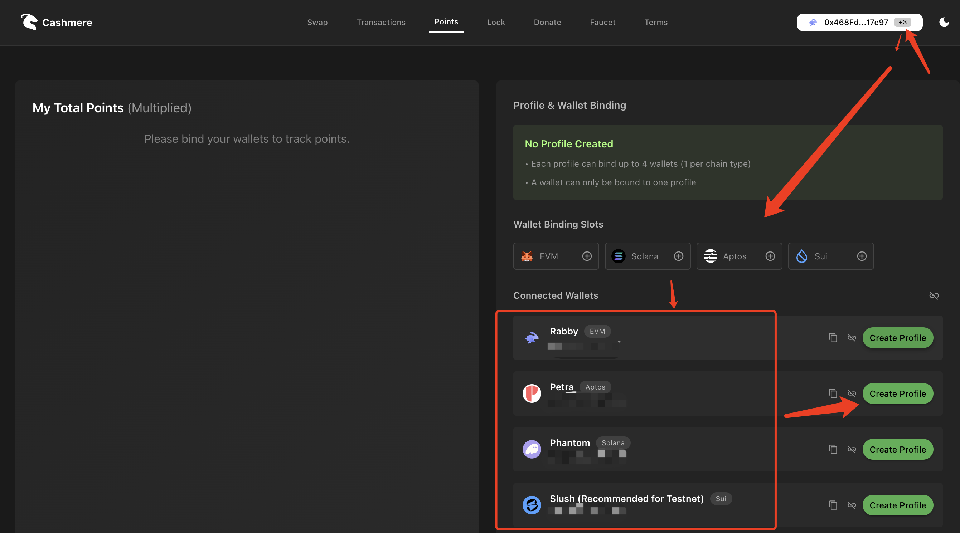Copy the Slush wallet address
960x533 pixels.
833,505
